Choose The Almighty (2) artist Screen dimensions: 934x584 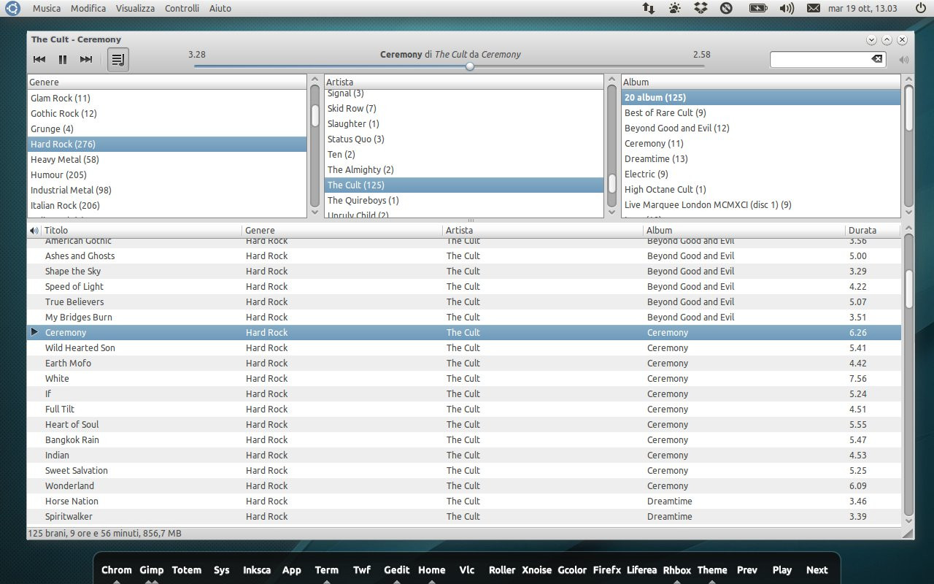coord(464,169)
